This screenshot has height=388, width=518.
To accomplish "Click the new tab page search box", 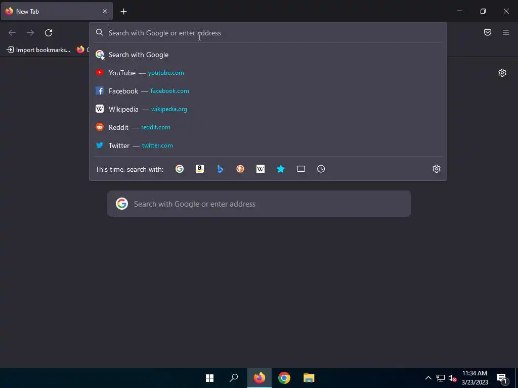I will pos(259,204).
